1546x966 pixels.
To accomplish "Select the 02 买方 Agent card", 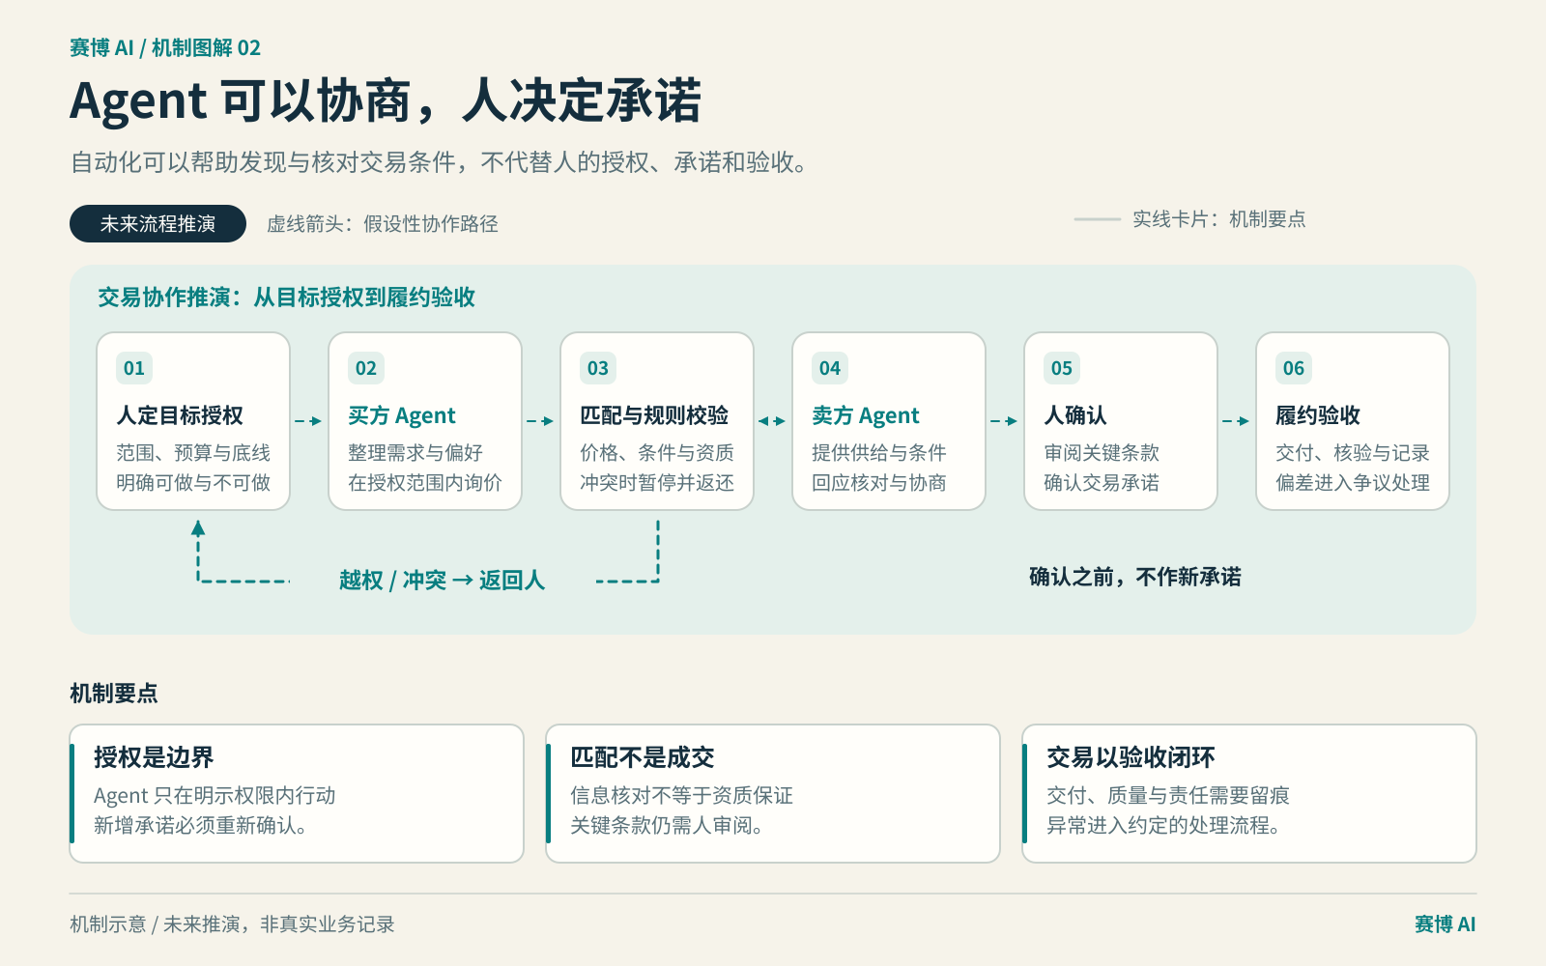I will tap(425, 421).
